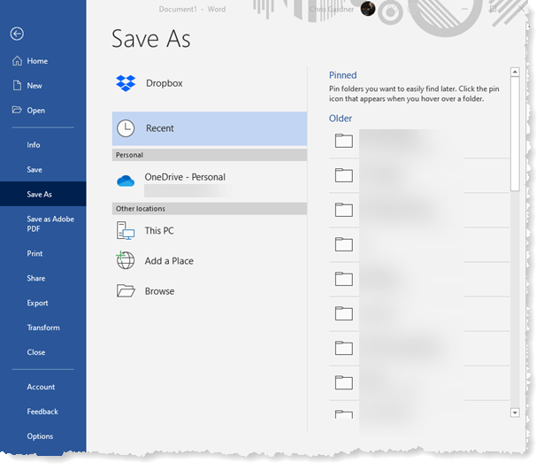Click the Open label in sidebar
This screenshot has width=544, height=470.
(36, 110)
